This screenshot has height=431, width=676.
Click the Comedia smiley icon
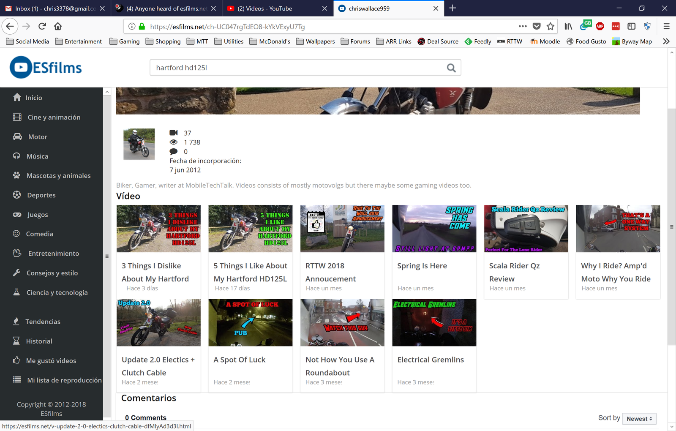pyautogui.click(x=16, y=234)
